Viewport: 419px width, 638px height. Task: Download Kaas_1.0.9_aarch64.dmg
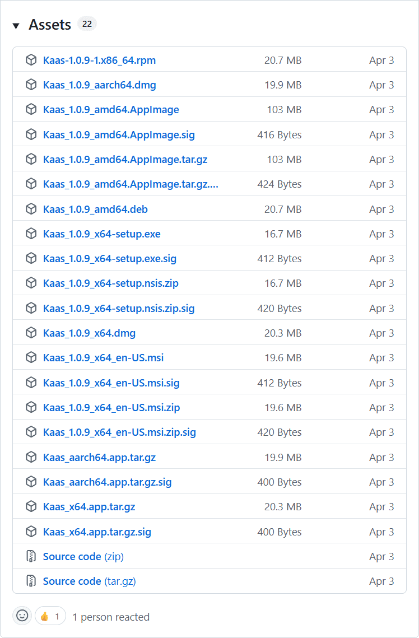[99, 85]
